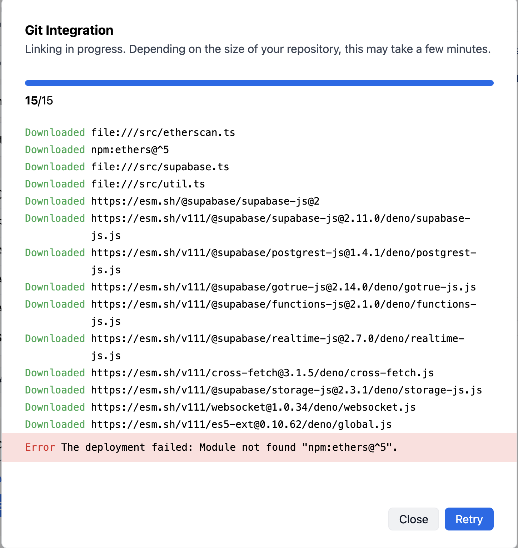Viewport: 518px width, 548px height.
Task: Click the Close button
Action: pos(413,519)
